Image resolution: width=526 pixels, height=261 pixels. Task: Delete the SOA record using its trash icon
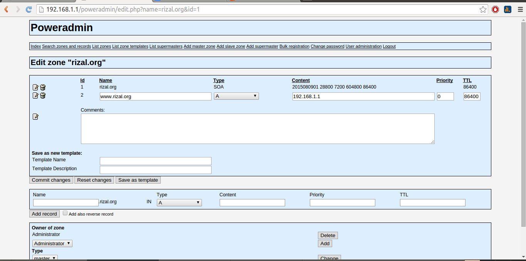[x=43, y=87]
